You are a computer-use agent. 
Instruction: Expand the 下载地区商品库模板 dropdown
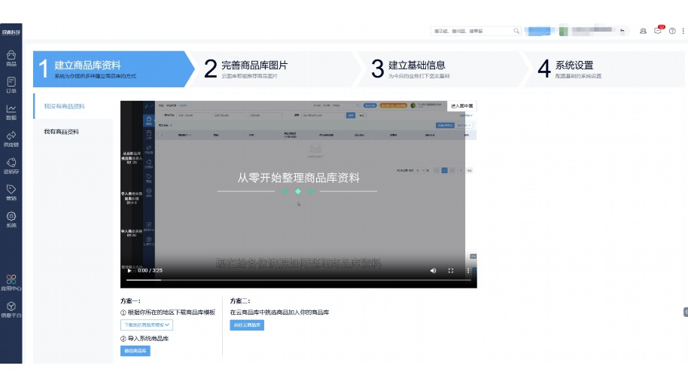point(148,325)
